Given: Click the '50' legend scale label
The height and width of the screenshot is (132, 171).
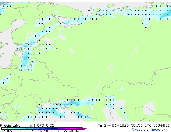Looking at the screenshot, I should pyautogui.click(x=83, y=131).
